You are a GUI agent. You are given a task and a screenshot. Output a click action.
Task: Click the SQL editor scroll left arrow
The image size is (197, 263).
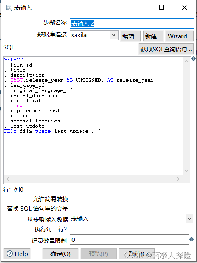coord(7,179)
